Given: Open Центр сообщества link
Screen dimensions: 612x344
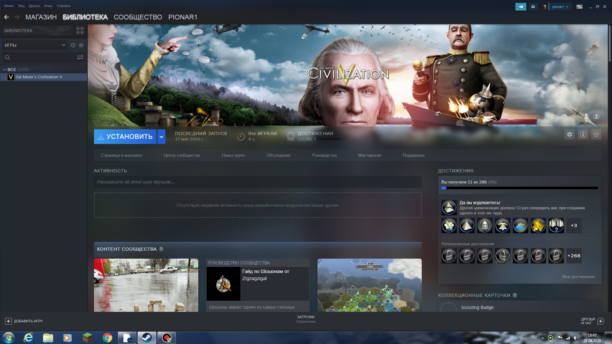Looking at the screenshot, I should [x=182, y=155].
